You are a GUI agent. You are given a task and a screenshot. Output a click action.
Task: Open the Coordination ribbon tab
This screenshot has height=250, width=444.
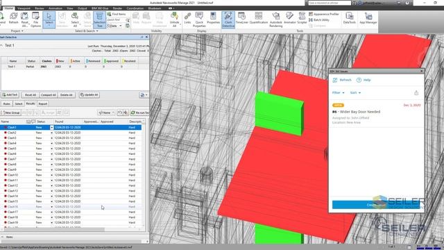135,8
